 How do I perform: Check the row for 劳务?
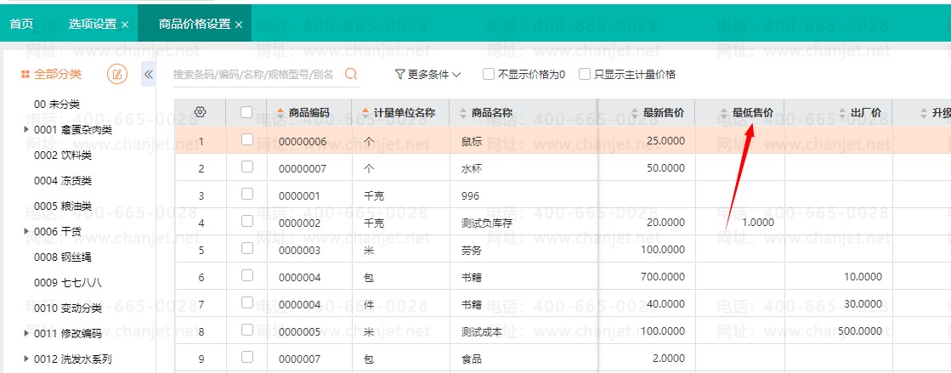[246, 248]
